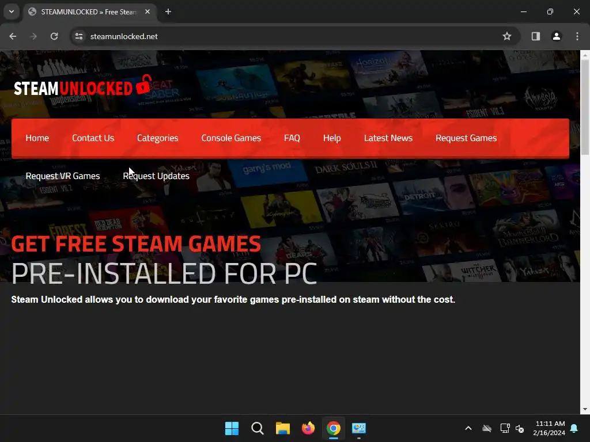Open a new browser tab
Screen dimensions: 590x442
[x=168, y=12]
